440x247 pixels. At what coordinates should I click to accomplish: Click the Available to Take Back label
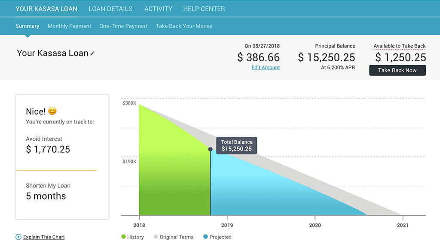coord(400,46)
